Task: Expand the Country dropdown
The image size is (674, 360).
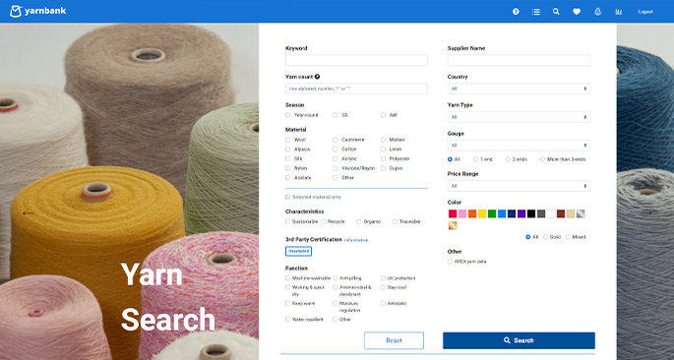Action: pos(519,89)
